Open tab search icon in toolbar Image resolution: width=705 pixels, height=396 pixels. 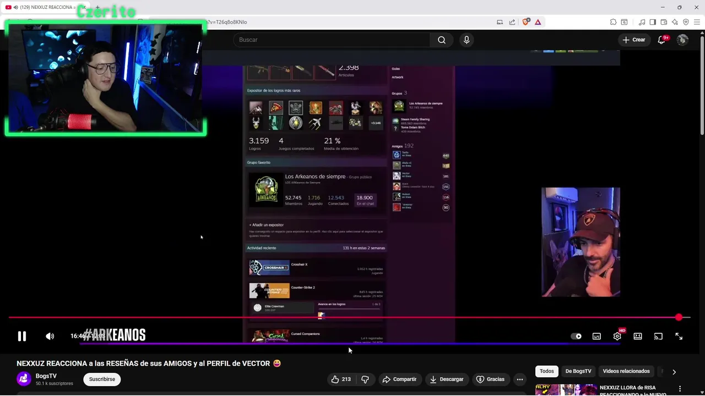pyautogui.click(x=624, y=22)
